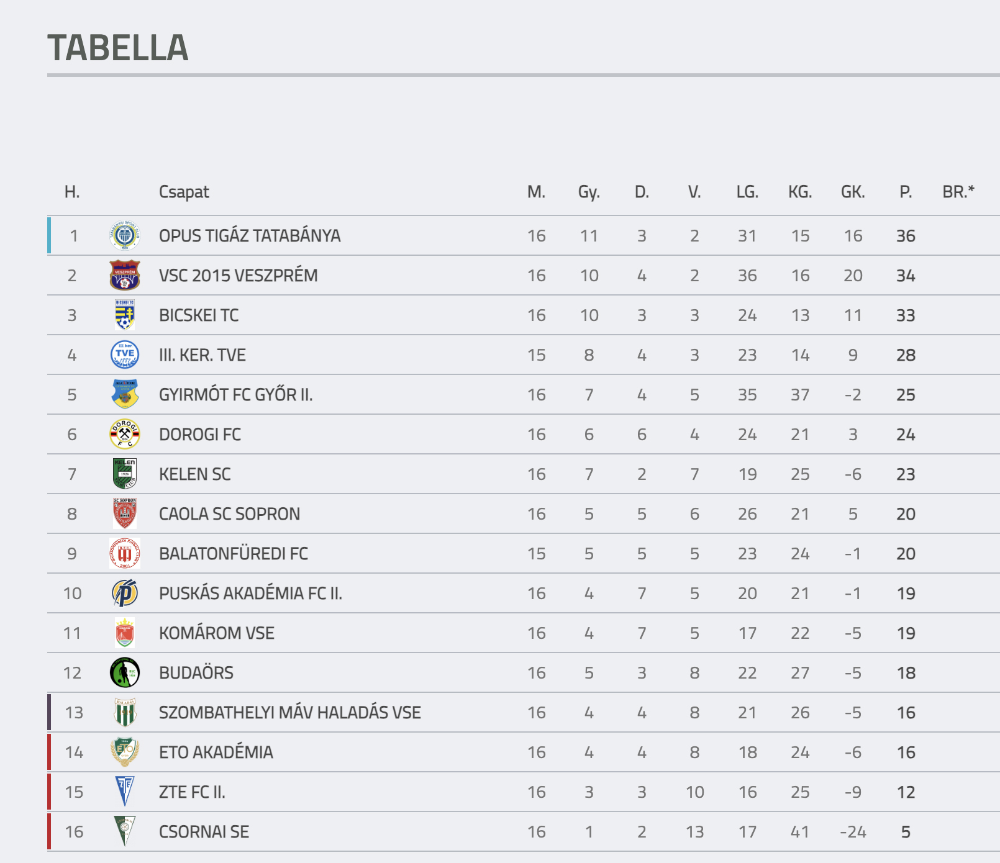Click the Budaörs black circular crest

tap(125, 673)
